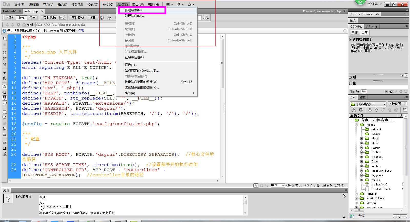Select 报告(T)... menu entry
Screen dimensions: 410x222
[157, 65]
